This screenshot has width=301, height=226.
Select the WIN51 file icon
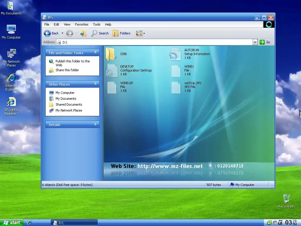click(x=176, y=71)
